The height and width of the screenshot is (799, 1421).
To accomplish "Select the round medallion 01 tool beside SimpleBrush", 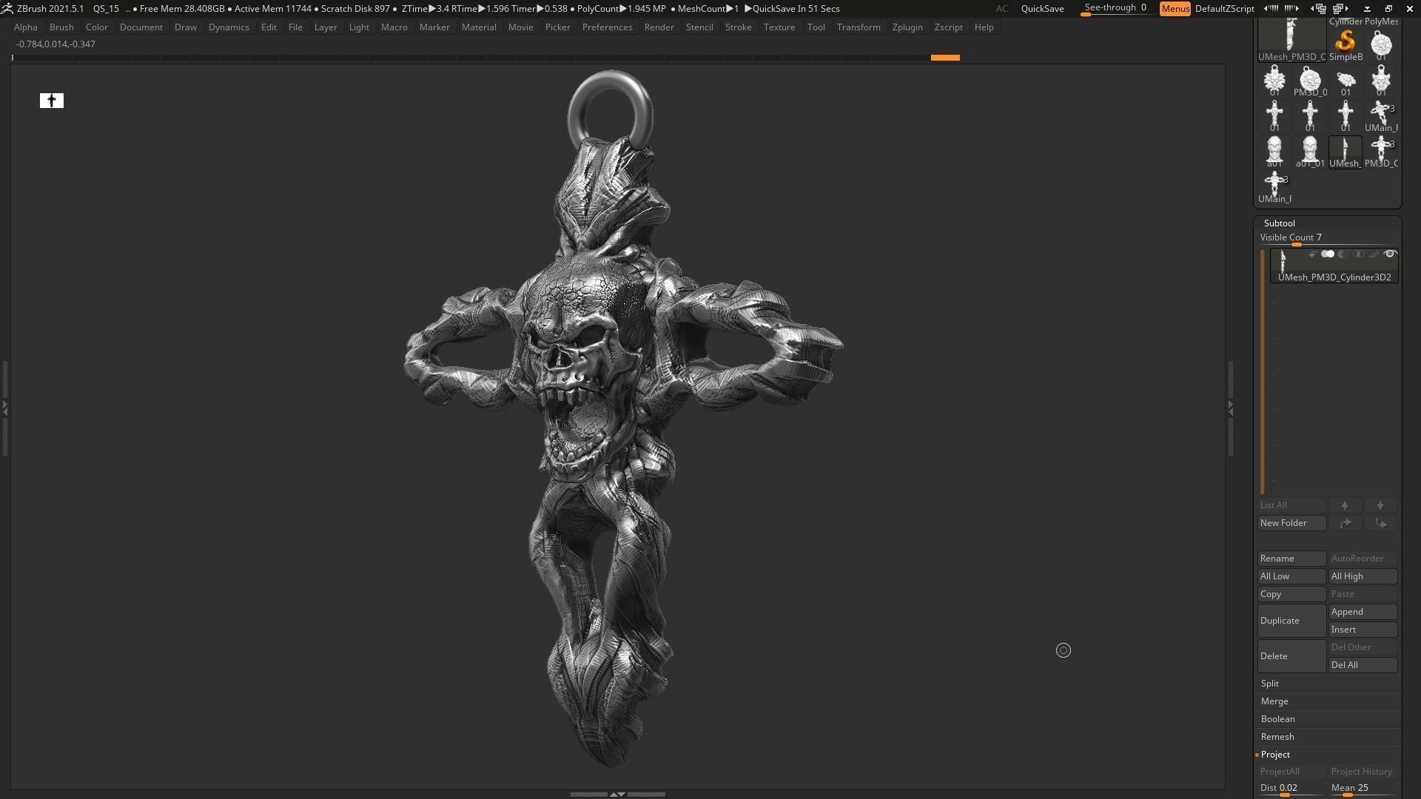I will tap(1381, 44).
